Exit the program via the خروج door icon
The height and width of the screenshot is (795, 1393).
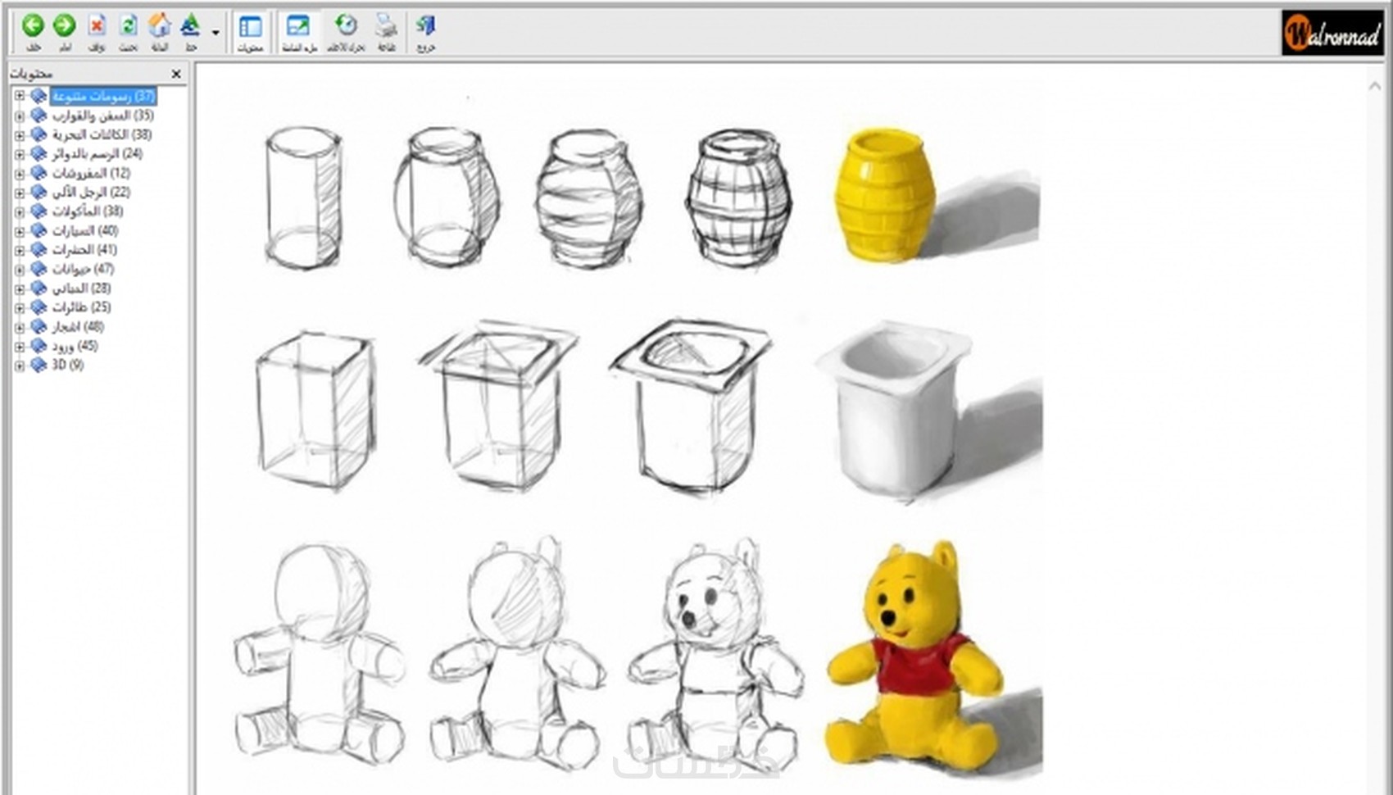(426, 26)
